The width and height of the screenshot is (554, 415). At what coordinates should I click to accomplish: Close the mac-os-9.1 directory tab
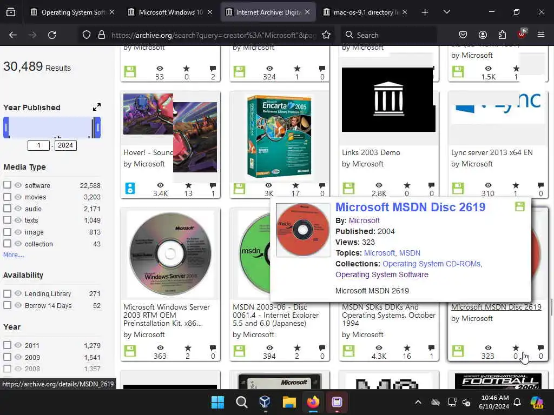coord(405,12)
